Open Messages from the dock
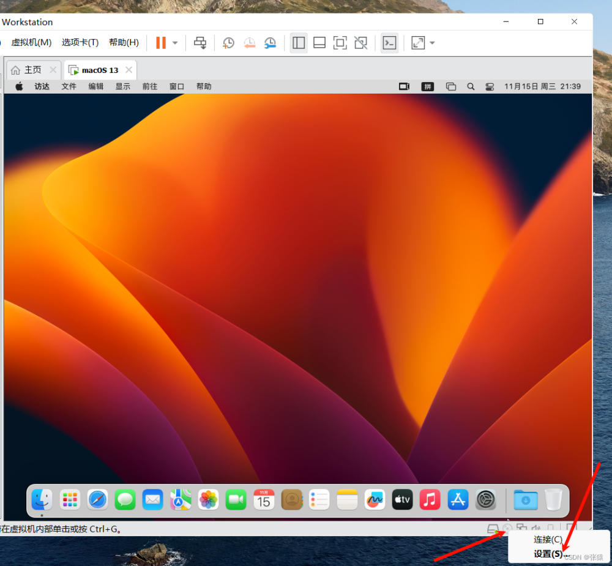This screenshot has height=566, width=612. [125, 500]
